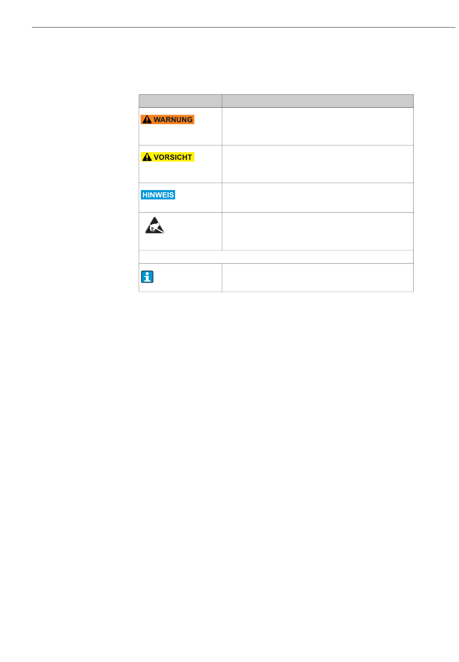Select the blue HINWEIS badge

[x=158, y=195]
